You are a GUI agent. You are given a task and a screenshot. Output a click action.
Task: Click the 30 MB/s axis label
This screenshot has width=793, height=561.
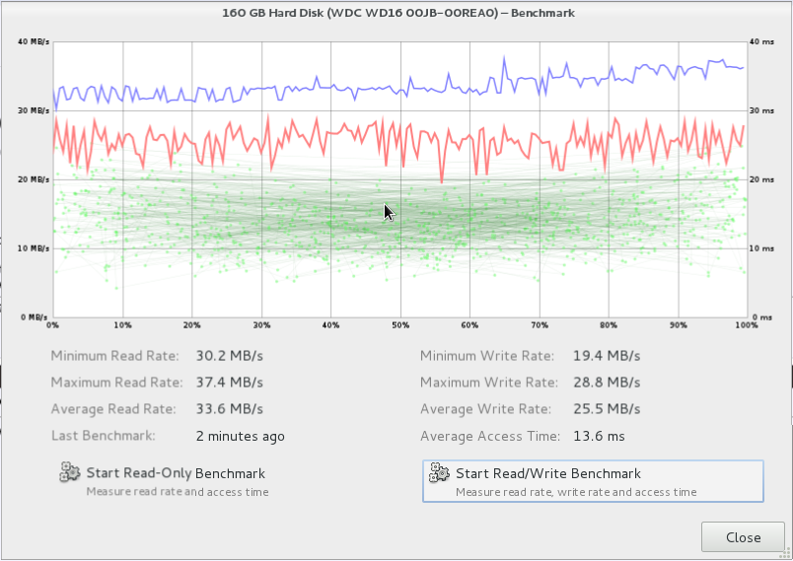pos(34,110)
